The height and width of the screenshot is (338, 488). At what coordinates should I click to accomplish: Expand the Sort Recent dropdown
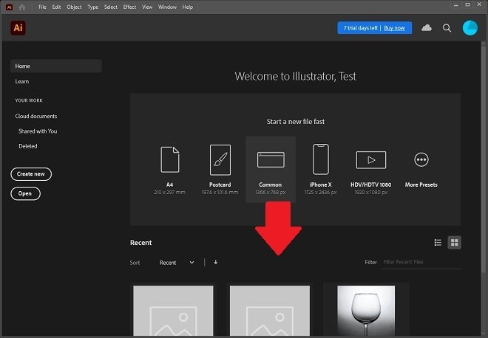[x=177, y=263]
